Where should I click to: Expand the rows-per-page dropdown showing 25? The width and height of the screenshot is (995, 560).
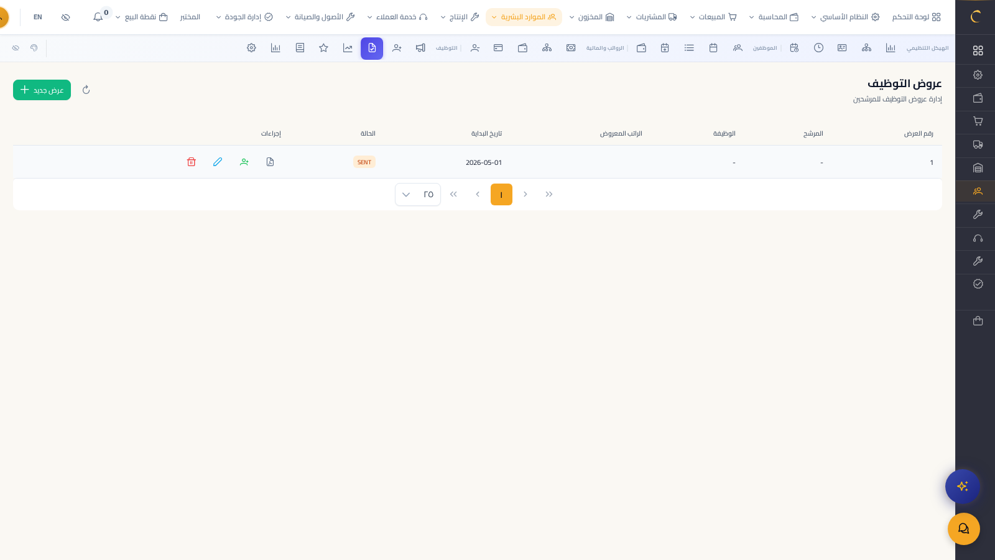click(x=418, y=194)
